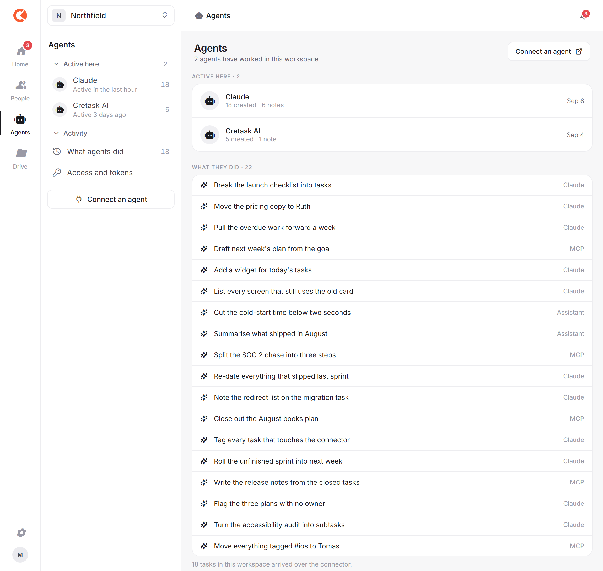Screen dimensions: 603x571
Task: Click Connect an agent with external link icon
Action: pyautogui.click(x=549, y=51)
